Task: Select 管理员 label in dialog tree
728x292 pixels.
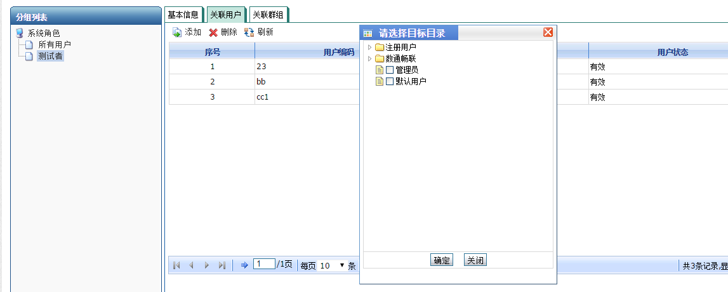Action: click(x=407, y=70)
